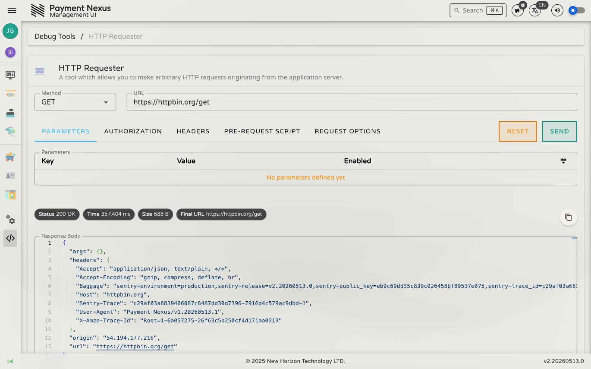Open the hamburger navigation menu
This screenshot has width=591, height=369.
coord(12,10)
